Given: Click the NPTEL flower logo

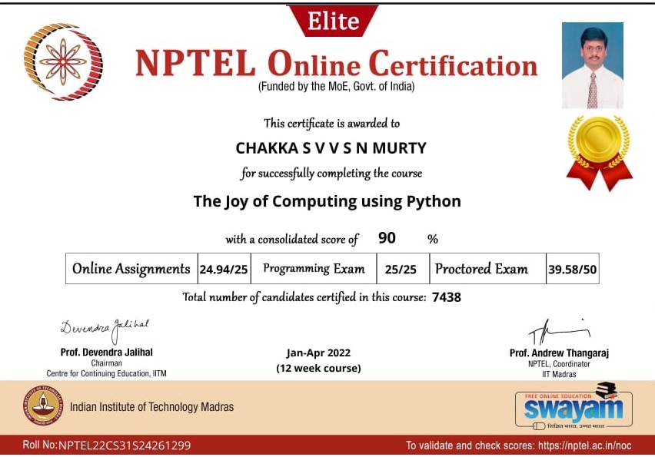Looking at the screenshot, I should click(x=63, y=61).
